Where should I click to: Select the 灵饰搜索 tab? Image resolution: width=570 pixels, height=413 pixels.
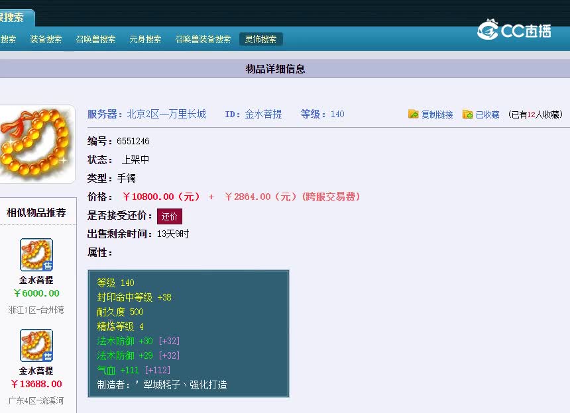click(x=260, y=39)
